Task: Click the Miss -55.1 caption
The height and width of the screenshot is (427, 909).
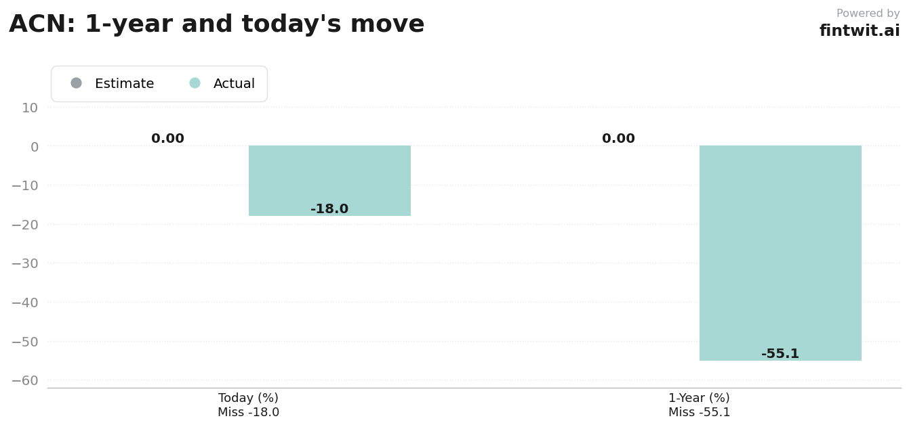Action: [x=699, y=412]
